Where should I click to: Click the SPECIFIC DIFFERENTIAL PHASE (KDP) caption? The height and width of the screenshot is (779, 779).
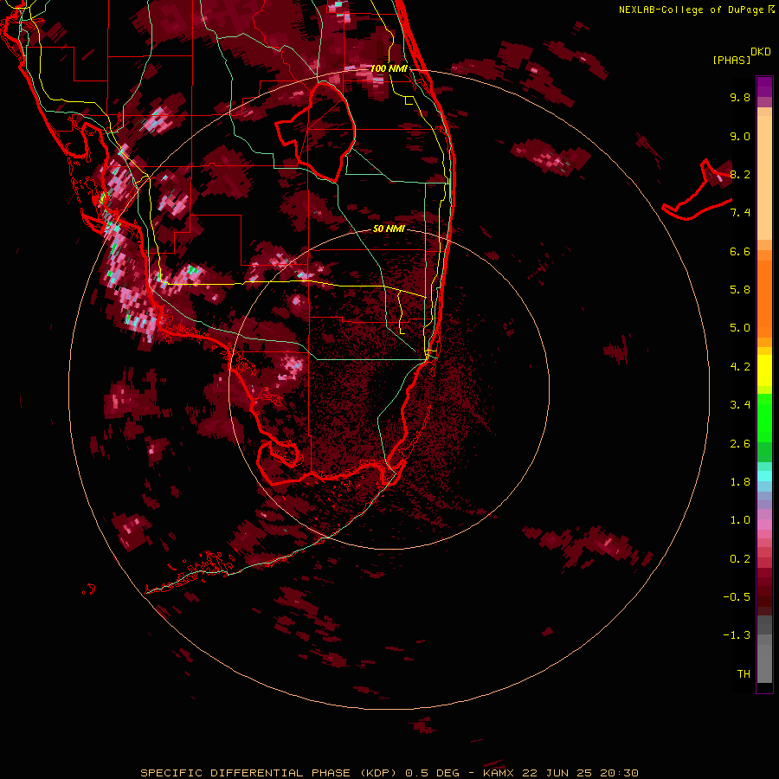(268, 773)
